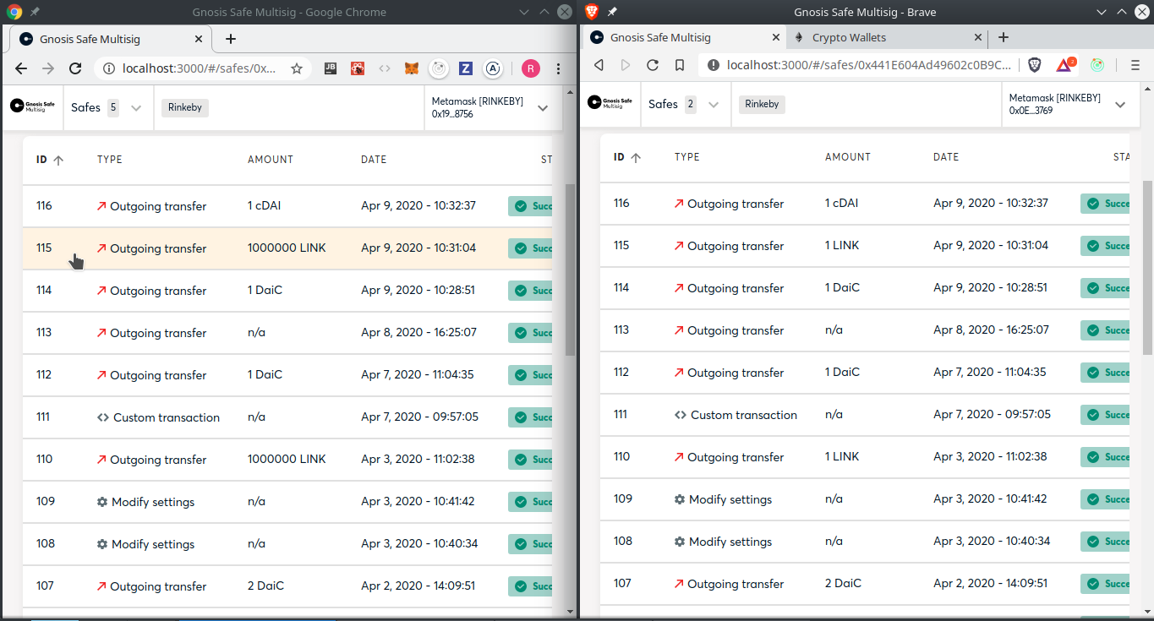Open the JetBrains JB extension in Chrome
The height and width of the screenshot is (621, 1154).
(x=331, y=68)
